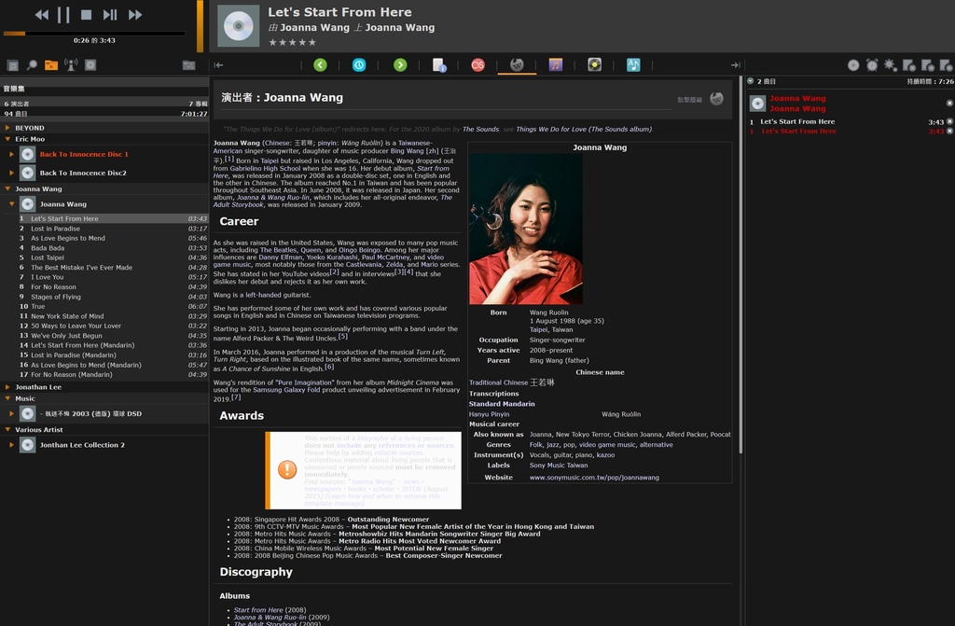Expand Back To Innocence Disc2 album

click(11, 173)
